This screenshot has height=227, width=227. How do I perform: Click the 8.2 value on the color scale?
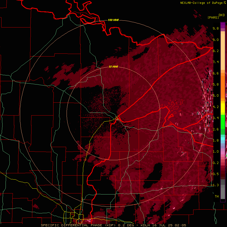pos(216,51)
